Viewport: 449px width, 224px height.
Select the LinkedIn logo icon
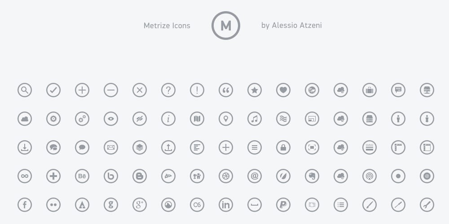[x=226, y=205]
